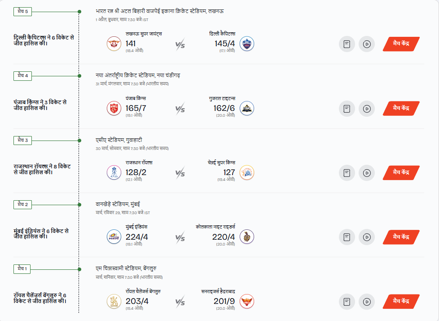Open scorecard icon for Match 2
Viewport: 439px width, 321px height.
pyautogui.click(x=347, y=237)
